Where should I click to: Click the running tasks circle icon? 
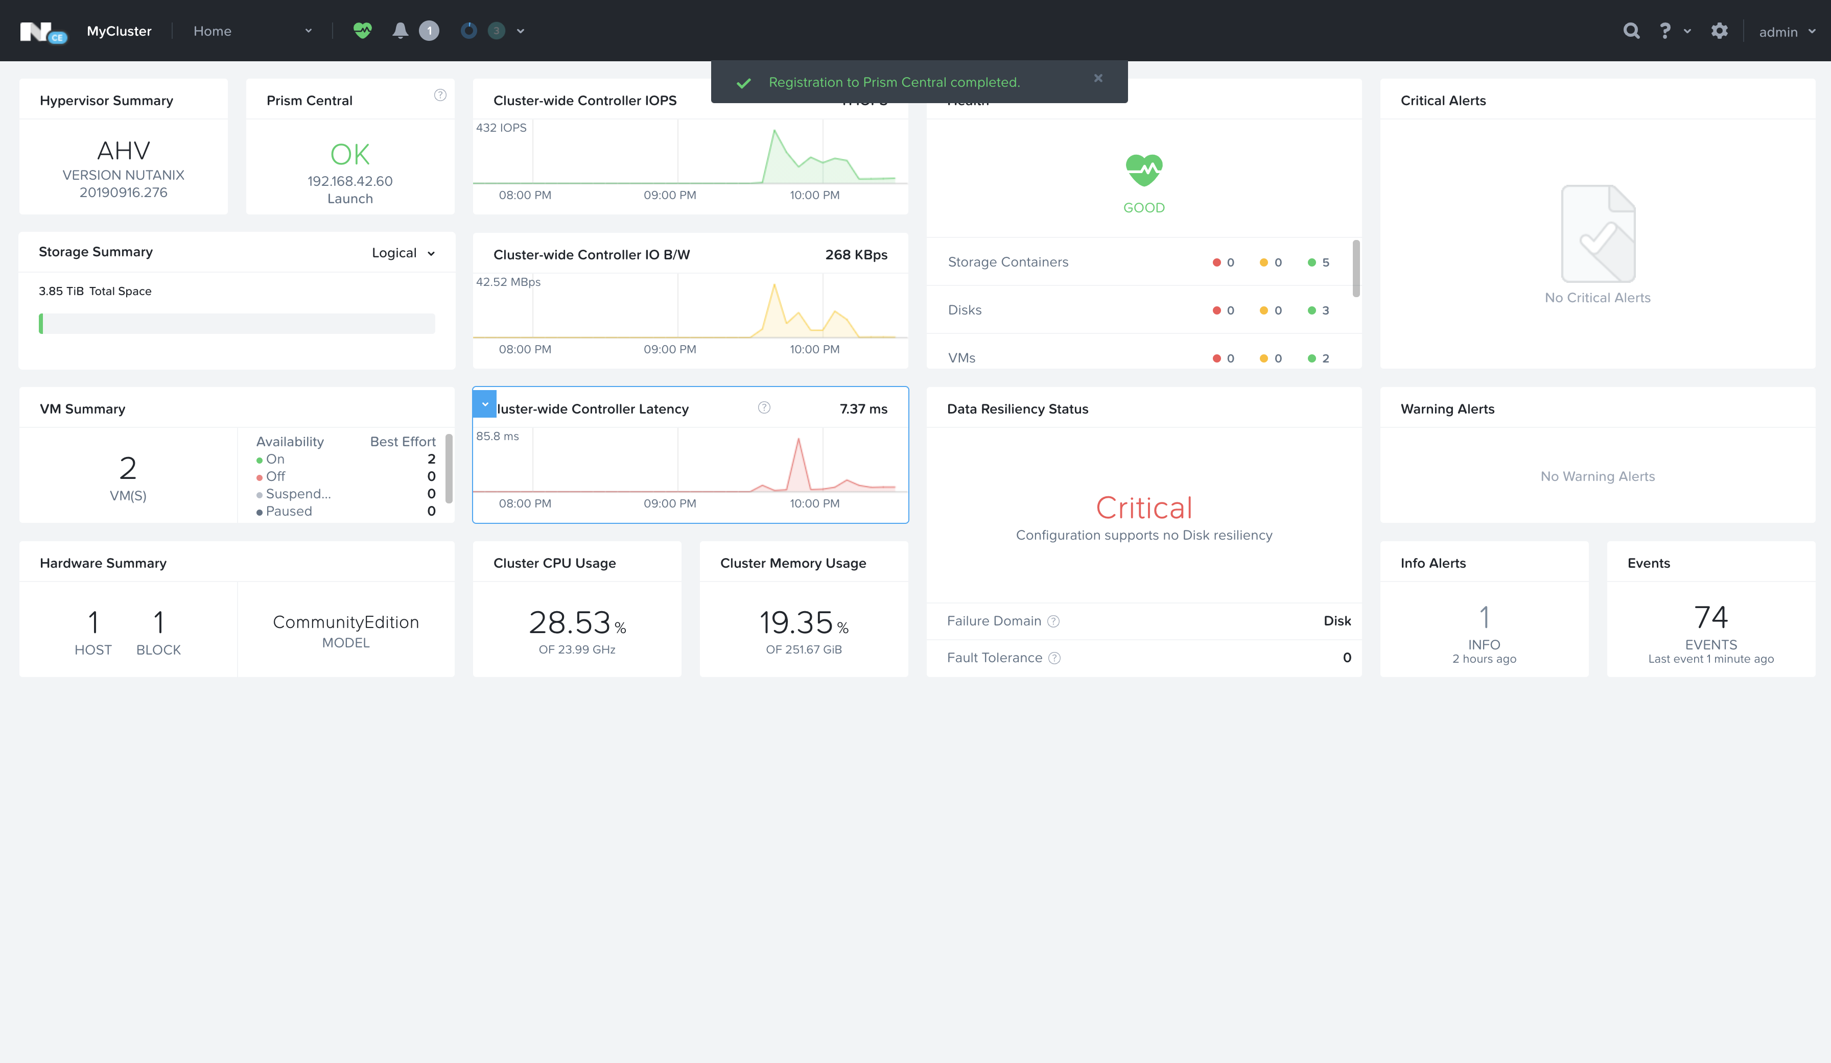coord(468,31)
